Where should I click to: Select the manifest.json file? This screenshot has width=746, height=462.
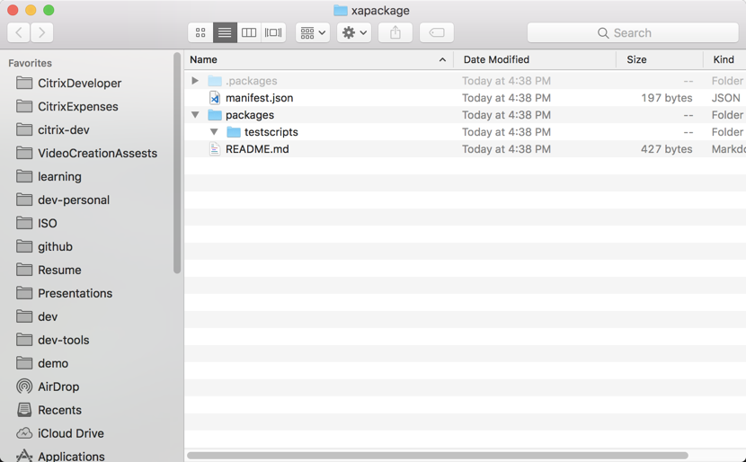click(x=259, y=98)
